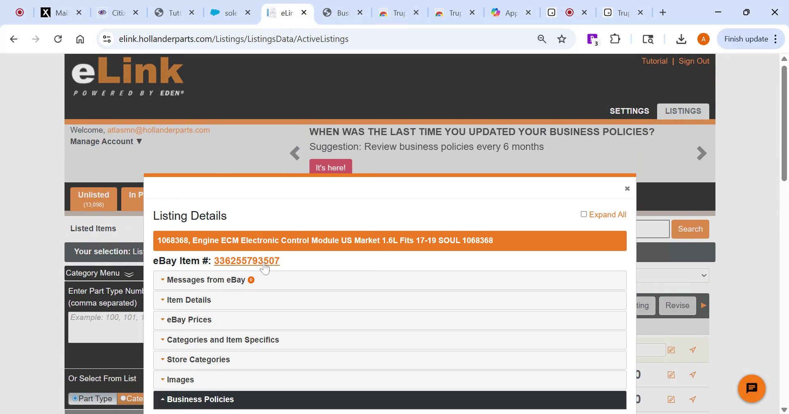Check the Expand All checkbox
Image resolution: width=789 pixels, height=414 pixels.
(584, 214)
